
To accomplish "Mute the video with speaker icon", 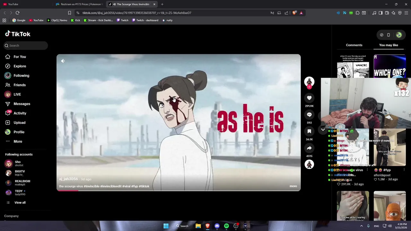I will point(63,61).
